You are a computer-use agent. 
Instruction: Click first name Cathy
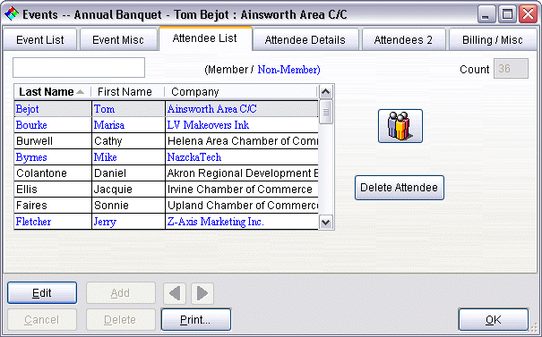point(128,141)
